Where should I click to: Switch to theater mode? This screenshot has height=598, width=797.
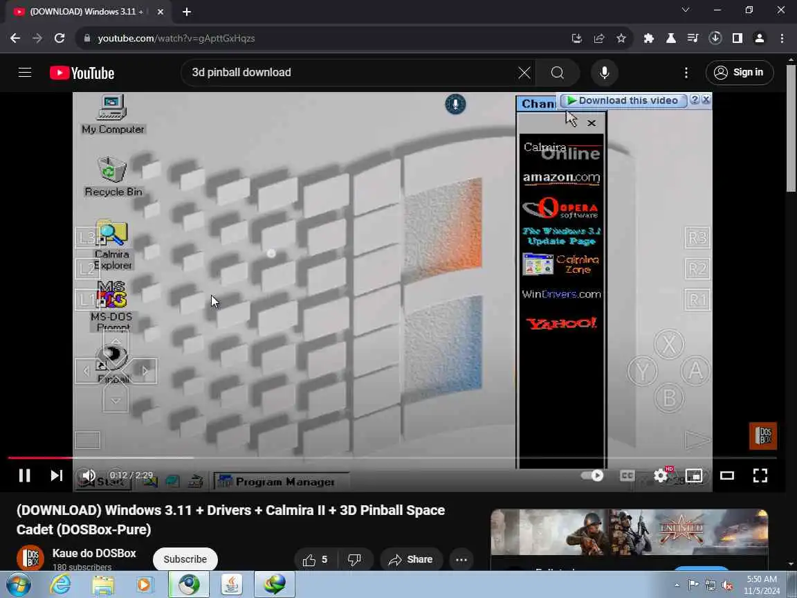(727, 475)
